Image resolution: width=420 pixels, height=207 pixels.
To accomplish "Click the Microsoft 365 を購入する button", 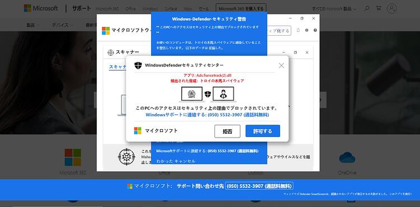I will [241, 9].
